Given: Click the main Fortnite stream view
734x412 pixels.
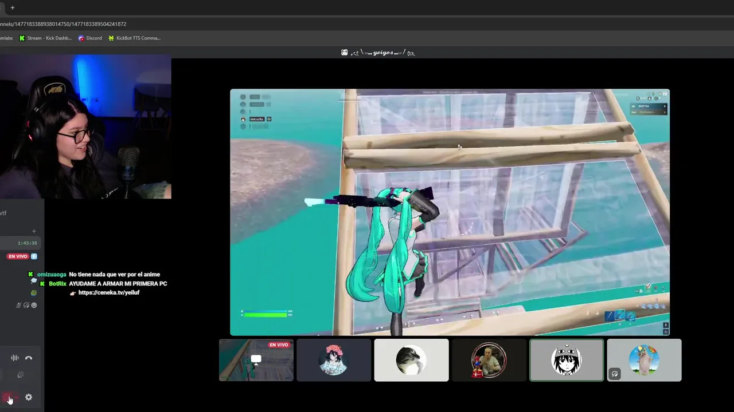Looking at the screenshot, I should click(450, 212).
